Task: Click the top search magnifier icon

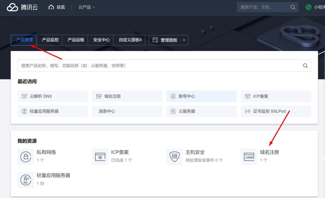Action: 293,7
